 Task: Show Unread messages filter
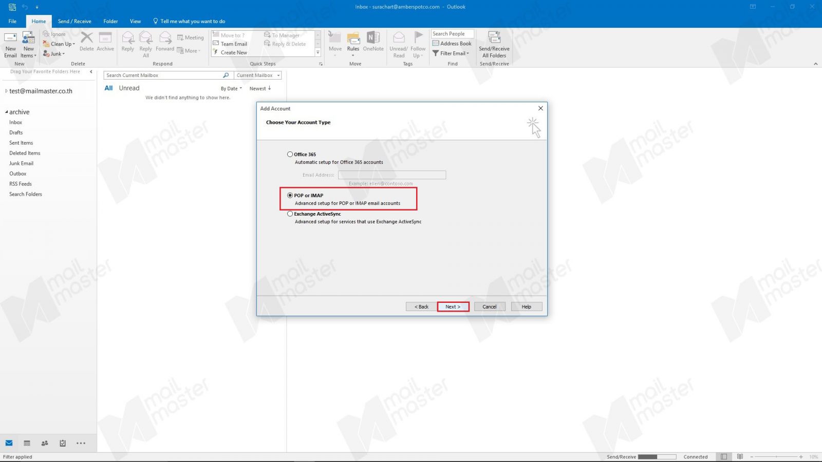pyautogui.click(x=129, y=88)
